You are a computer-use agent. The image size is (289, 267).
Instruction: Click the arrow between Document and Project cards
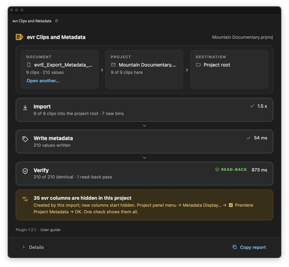coord(102,70)
